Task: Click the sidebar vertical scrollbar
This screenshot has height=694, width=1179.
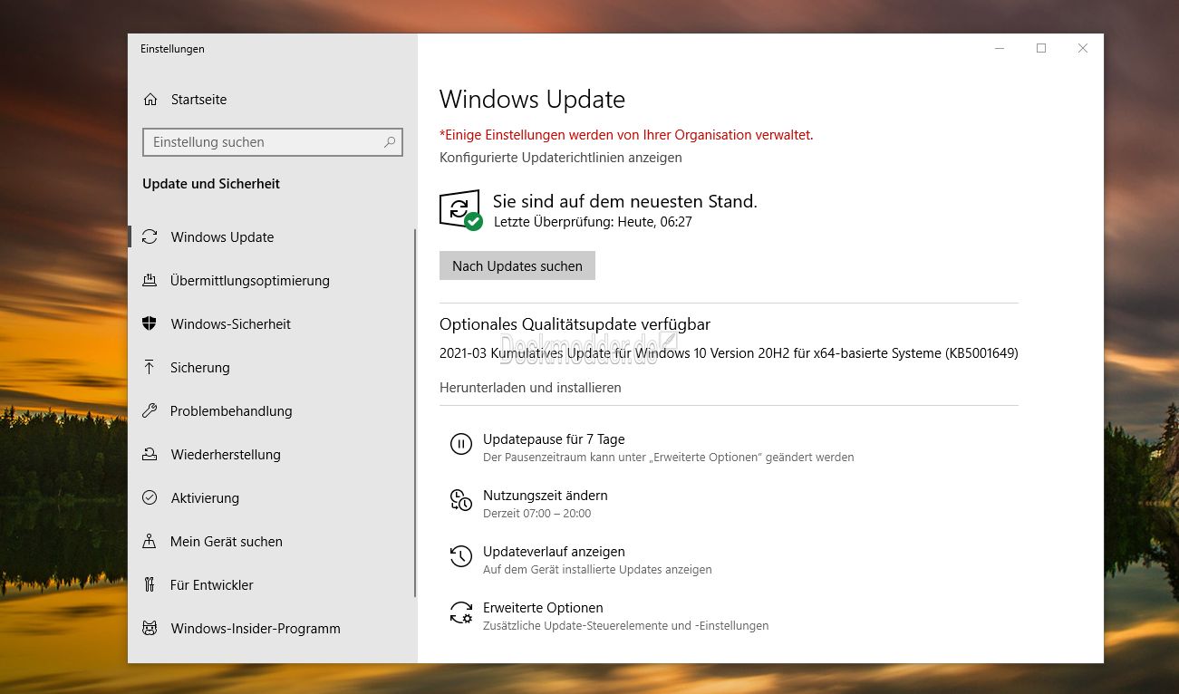Action: coord(415,412)
